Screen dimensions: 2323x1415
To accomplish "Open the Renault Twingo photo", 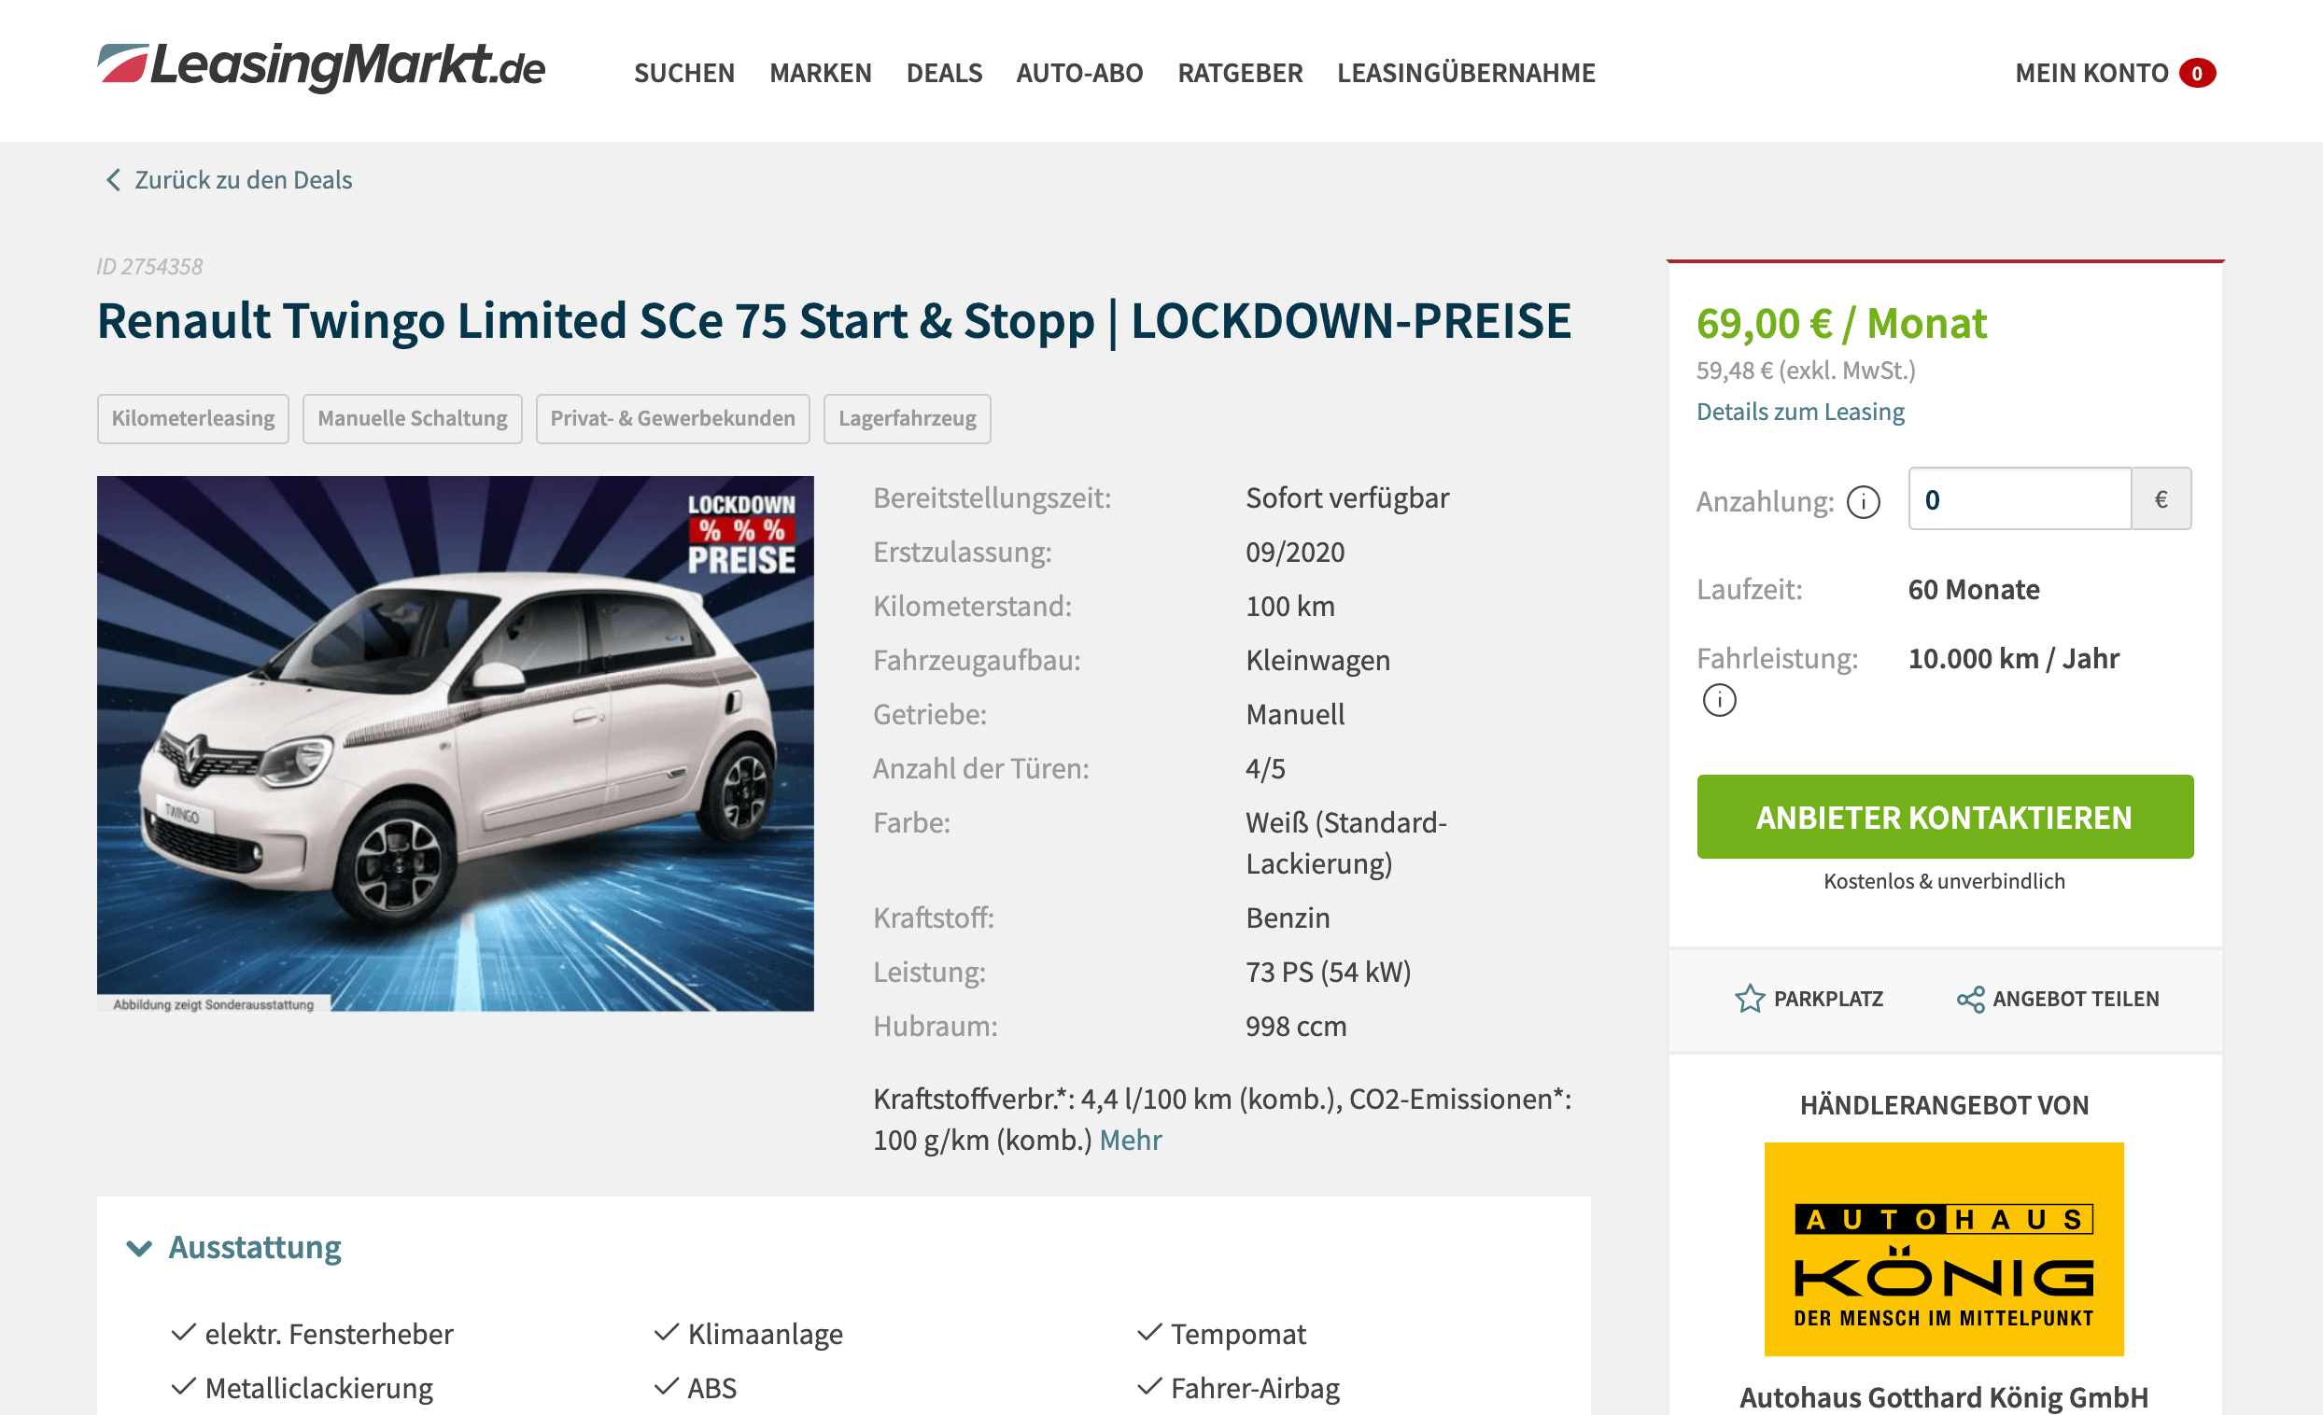I will tap(456, 744).
